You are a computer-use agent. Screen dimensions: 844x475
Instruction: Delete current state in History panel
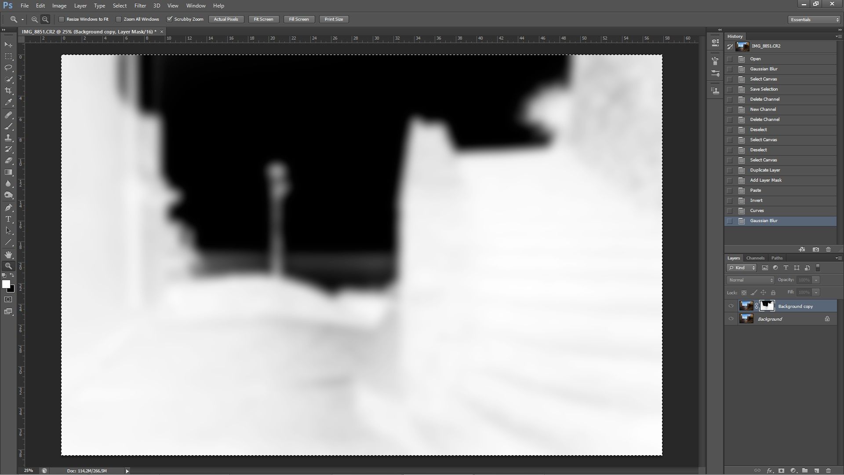828,249
